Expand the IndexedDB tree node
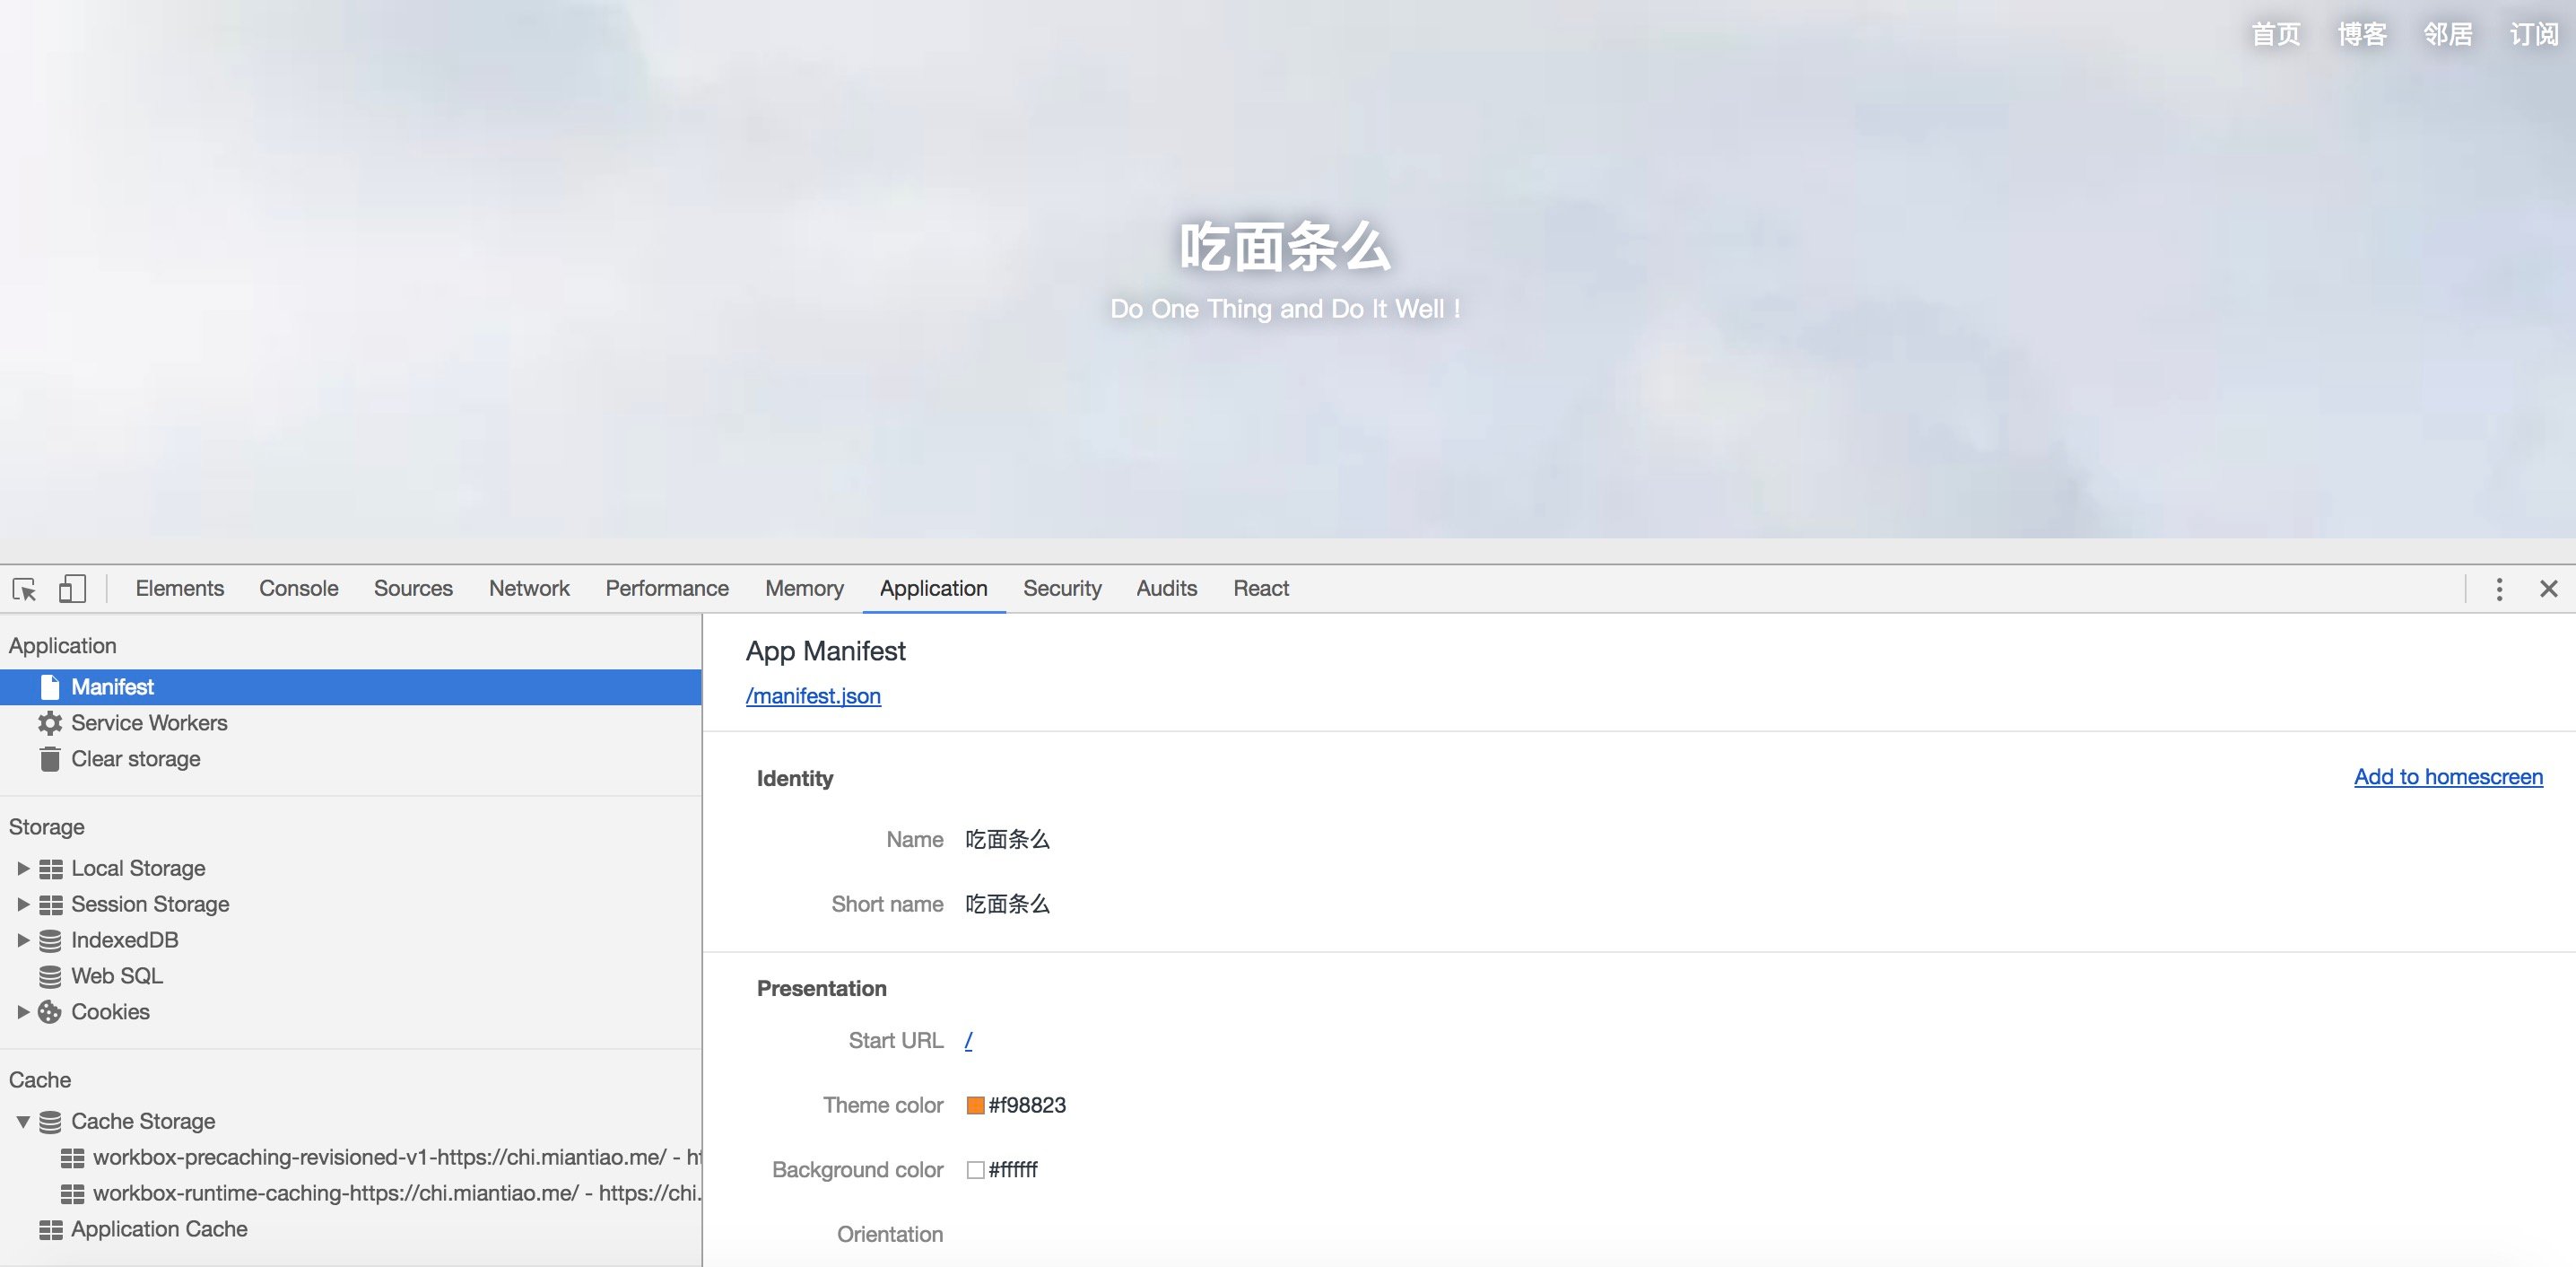The height and width of the screenshot is (1267, 2576). pyautogui.click(x=23, y=940)
